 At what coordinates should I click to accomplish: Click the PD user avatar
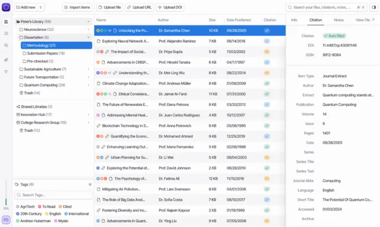(x=6, y=220)
